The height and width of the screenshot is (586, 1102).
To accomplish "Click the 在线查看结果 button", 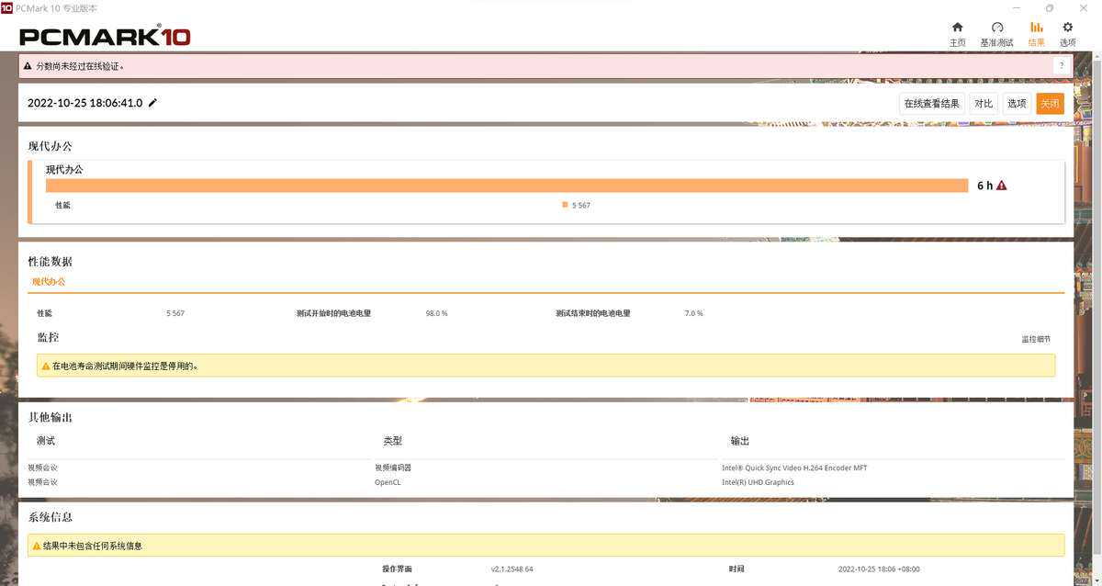I will point(931,104).
